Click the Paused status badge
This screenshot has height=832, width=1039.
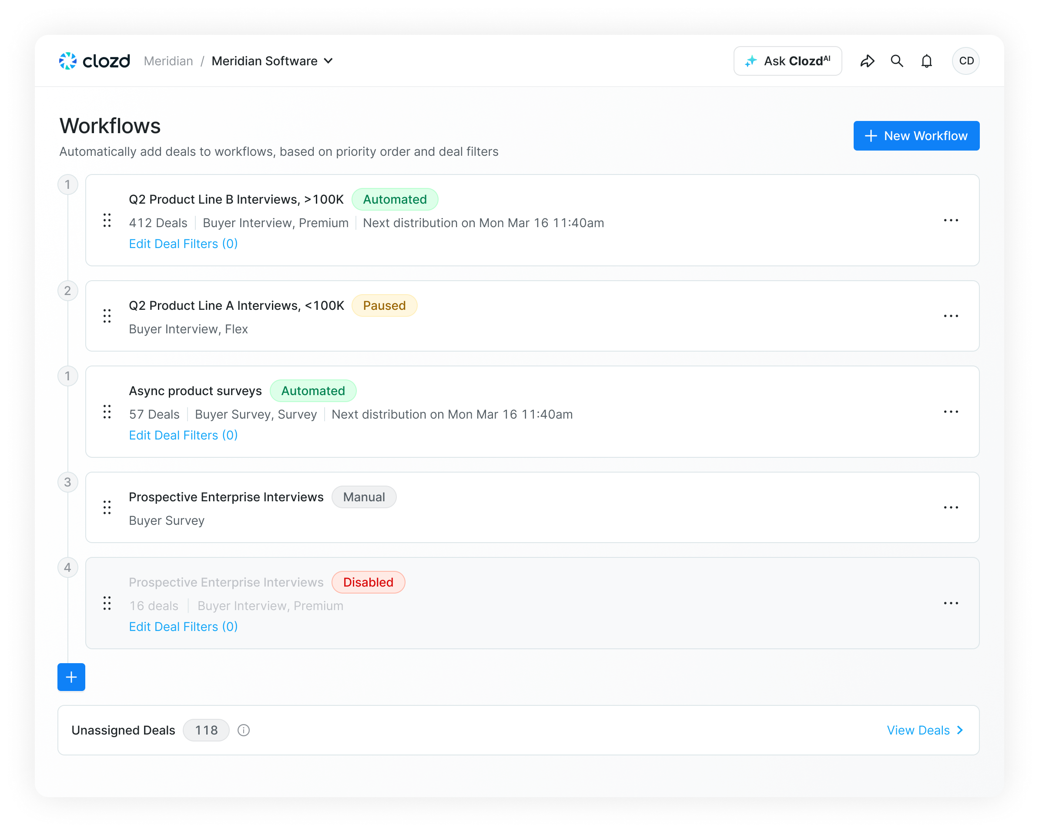(x=384, y=305)
